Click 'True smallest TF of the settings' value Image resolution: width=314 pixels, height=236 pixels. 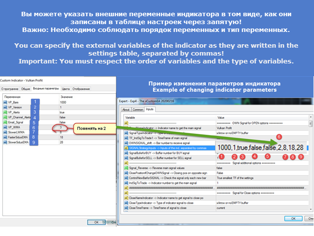tap(235, 178)
